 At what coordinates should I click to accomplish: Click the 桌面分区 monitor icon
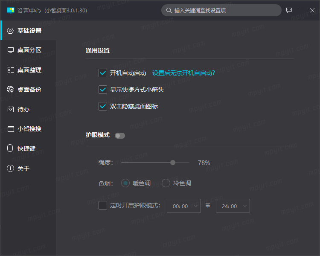(x=11, y=50)
